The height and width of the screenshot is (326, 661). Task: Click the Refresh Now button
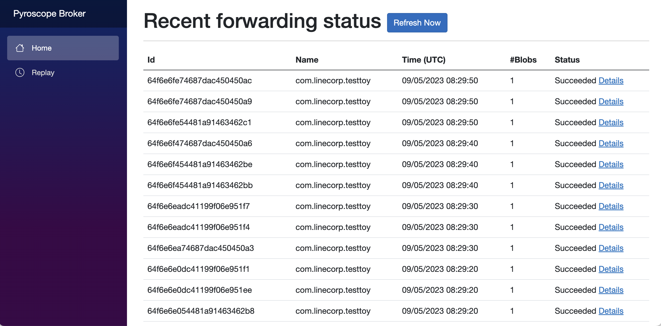pos(417,23)
